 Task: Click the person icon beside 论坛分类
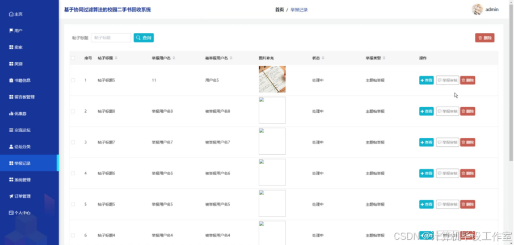pyautogui.click(x=11, y=146)
